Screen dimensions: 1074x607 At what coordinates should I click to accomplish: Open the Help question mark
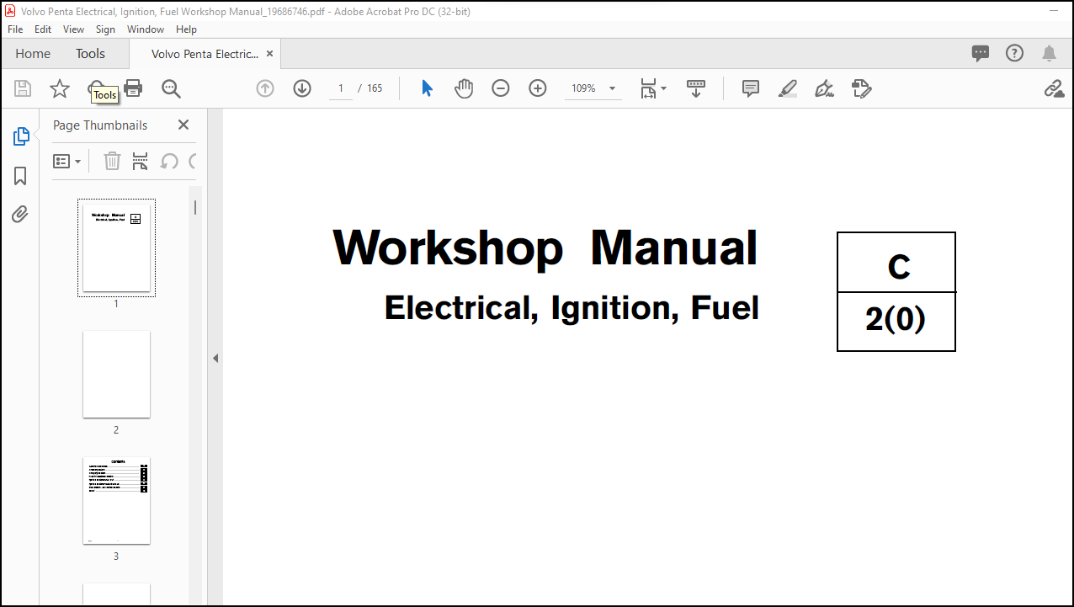1015,53
